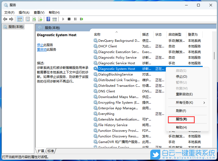Click the 停止此服务 link

point(44,45)
